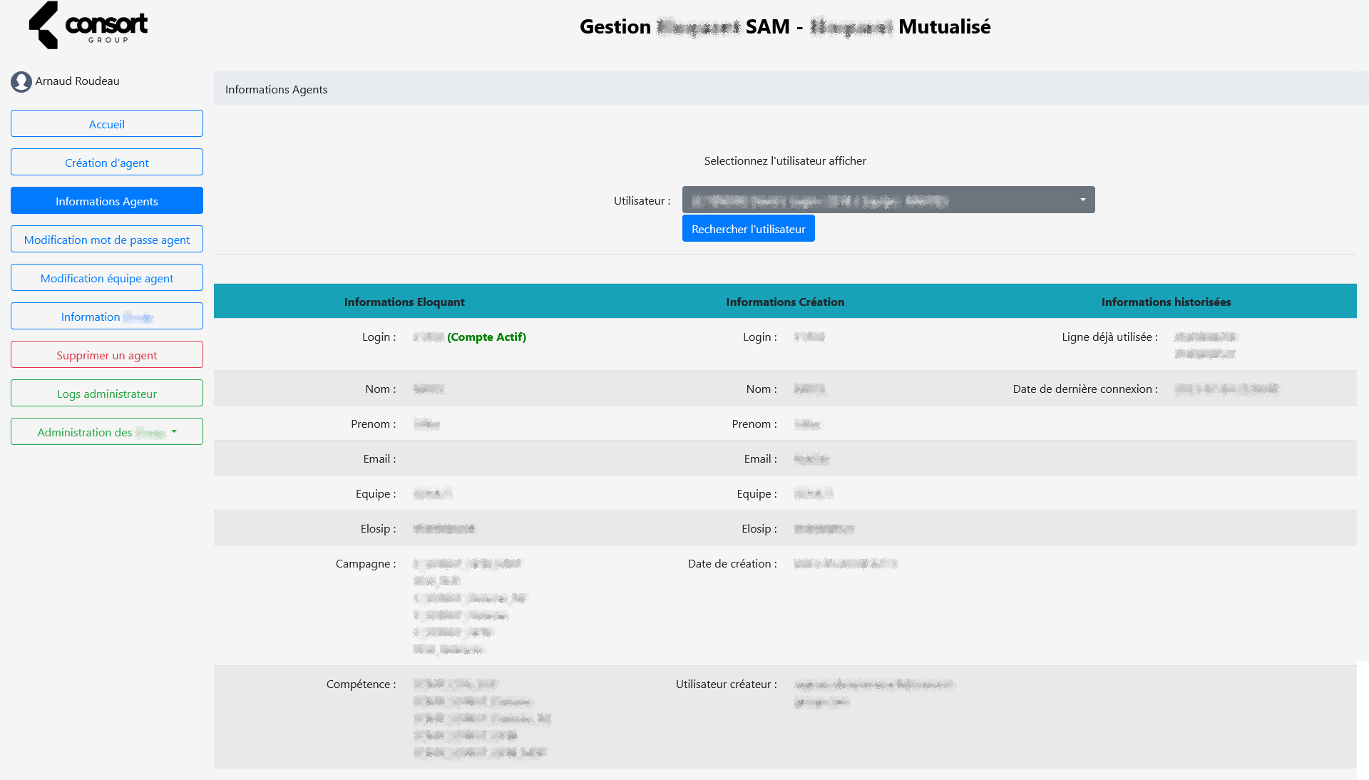Image resolution: width=1369 pixels, height=780 pixels.
Task: Click the Consort Group logo
Action: (x=88, y=26)
